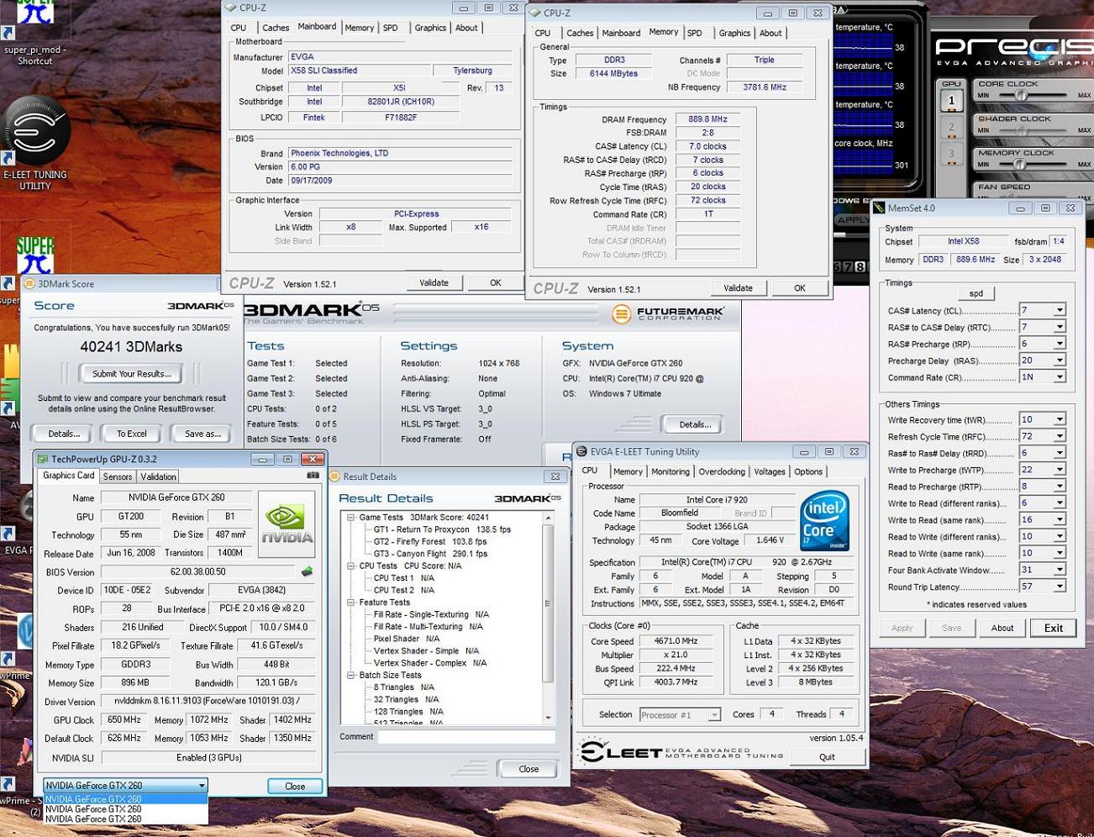
Task: Open the Monitoring tab in E-LEET
Action: tap(671, 471)
